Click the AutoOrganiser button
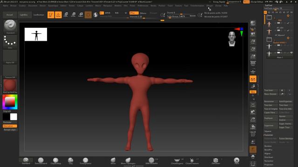 pyautogui.click(x=285, y=102)
